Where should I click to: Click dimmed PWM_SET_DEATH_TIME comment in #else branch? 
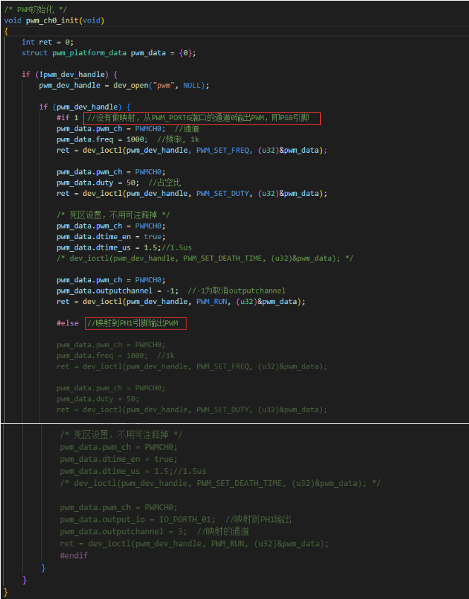220,483
